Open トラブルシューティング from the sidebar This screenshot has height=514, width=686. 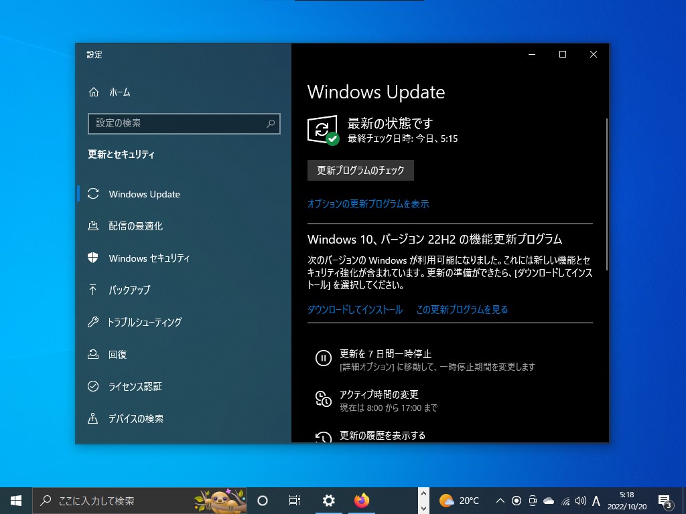click(x=145, y=322)
